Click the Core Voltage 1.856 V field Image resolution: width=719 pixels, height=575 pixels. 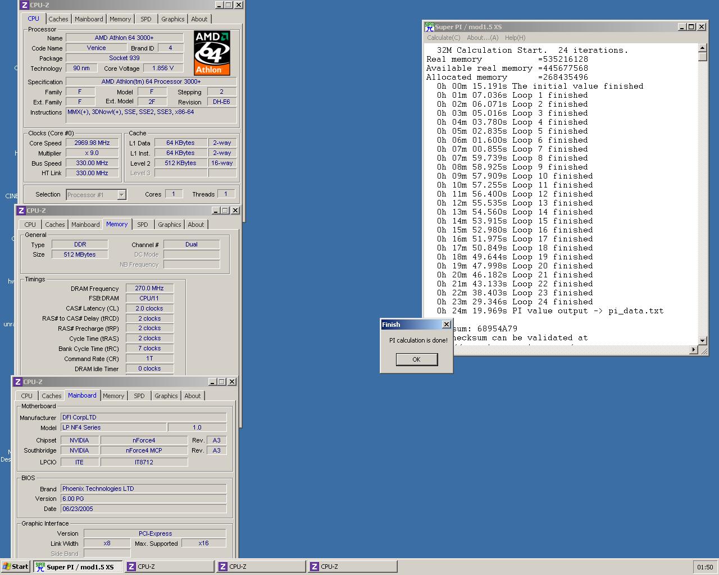tap(163, 68)
